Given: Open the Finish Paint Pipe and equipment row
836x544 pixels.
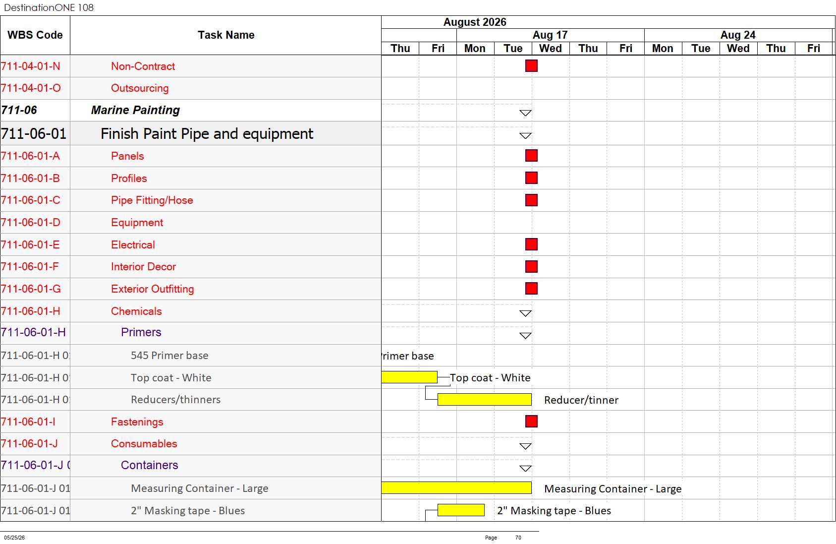Looking at the screenshot, I should (x=191, y=134).
